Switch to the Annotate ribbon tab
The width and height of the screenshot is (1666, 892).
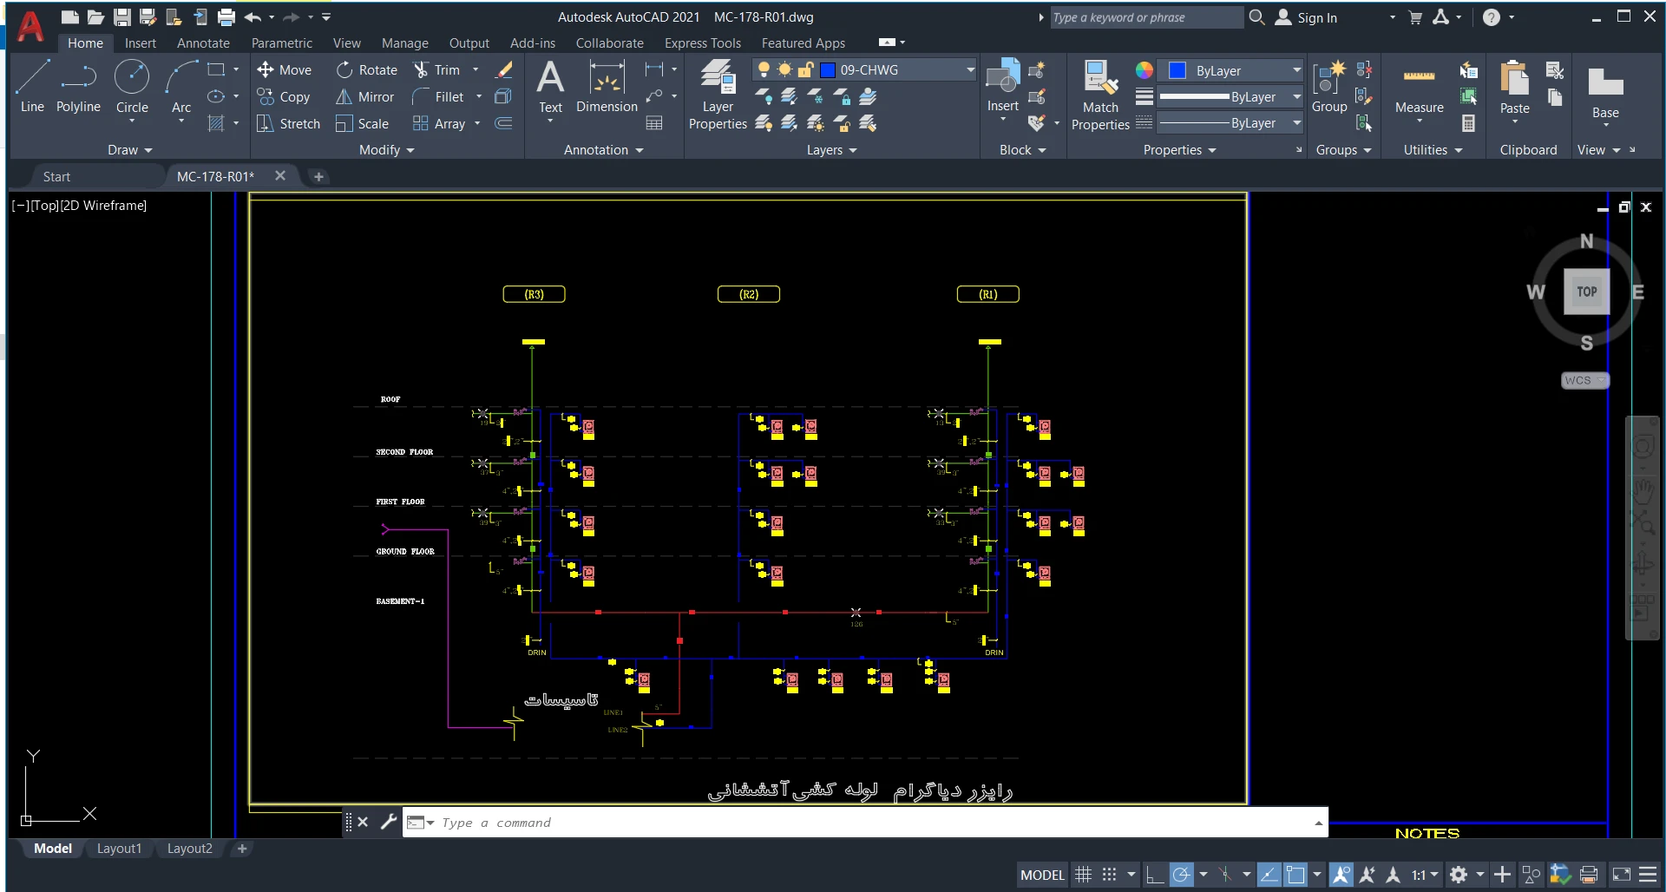click(203, 43)
